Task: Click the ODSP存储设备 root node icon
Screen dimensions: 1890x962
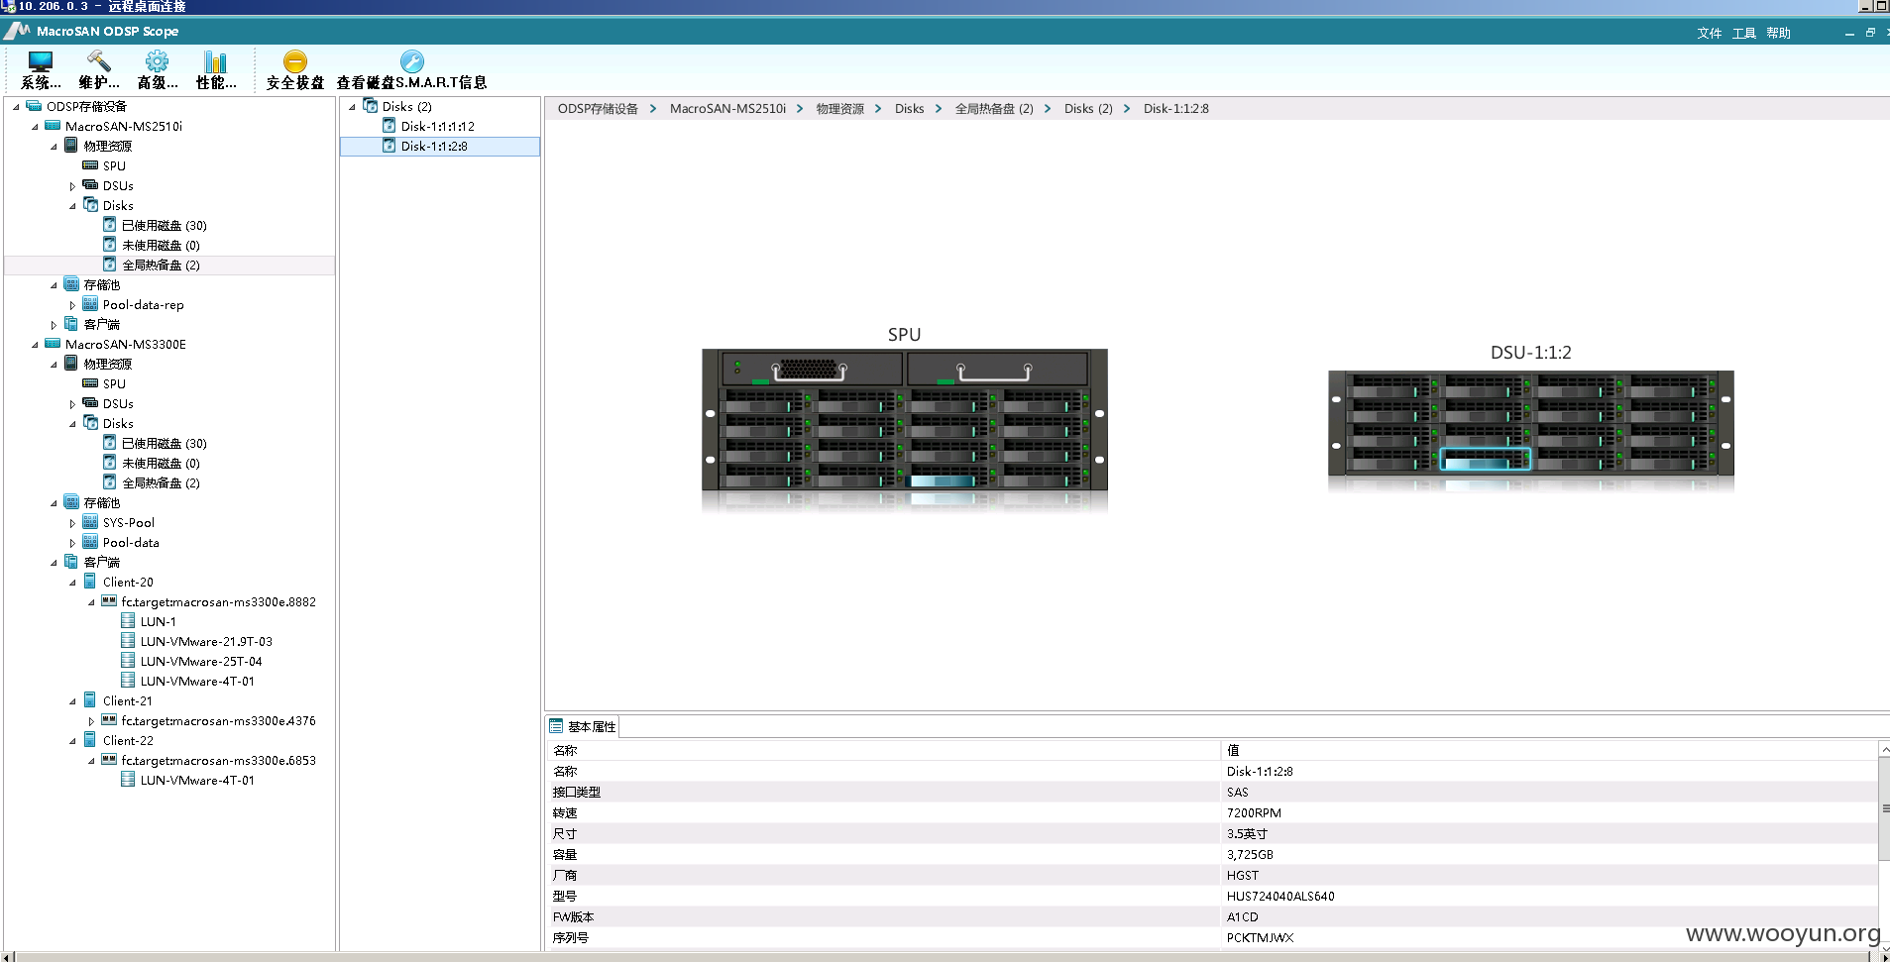Action: click(34, 106)
